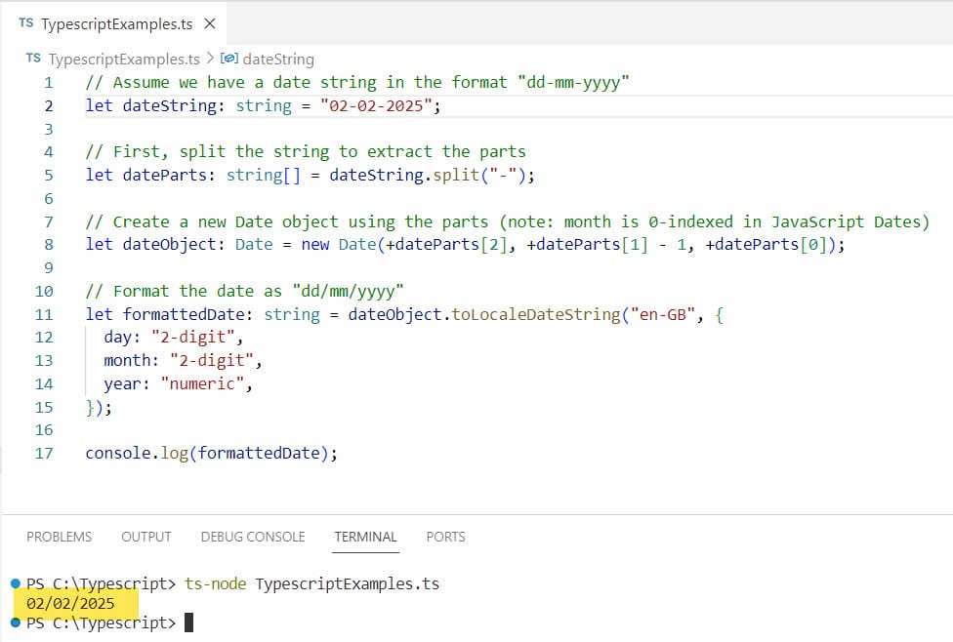This screenshot has height=642, width=953.
Task: Close the TypescriptExamples.ts editor tab
Action: (210, 23)
